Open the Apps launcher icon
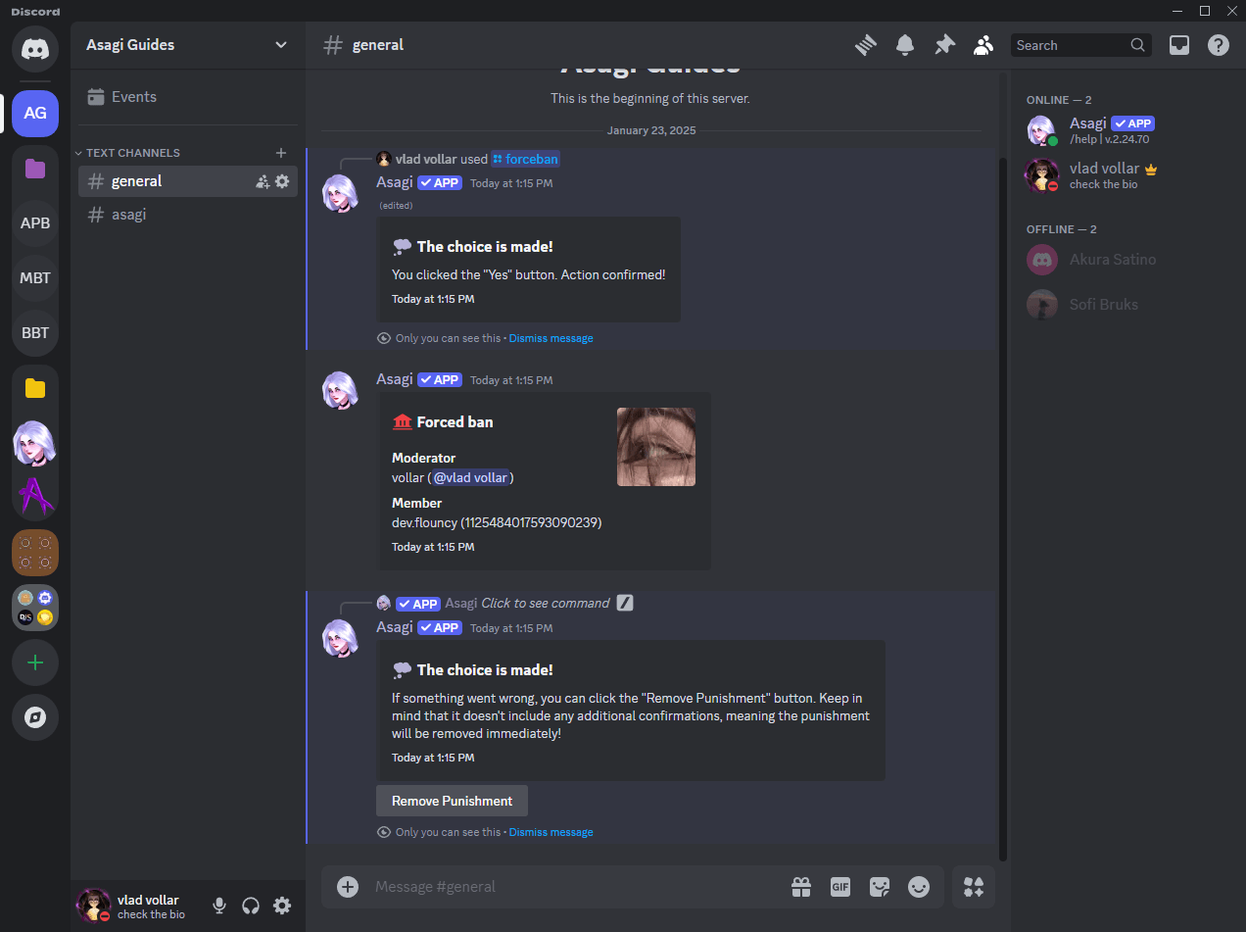 [974, 887]
